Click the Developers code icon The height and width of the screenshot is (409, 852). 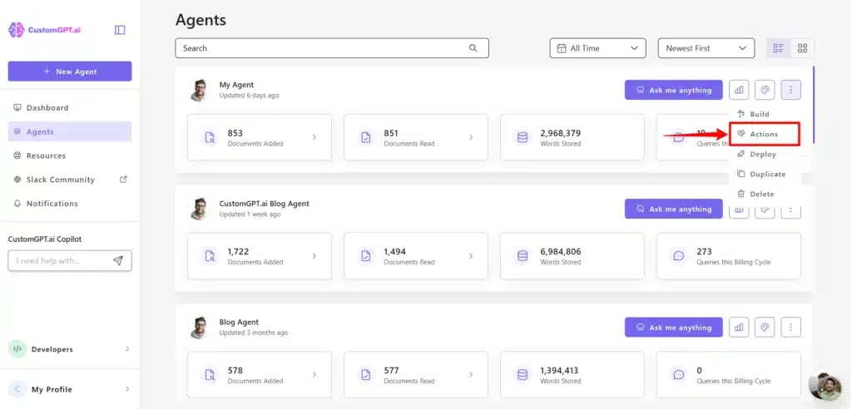tap(17, 349)
